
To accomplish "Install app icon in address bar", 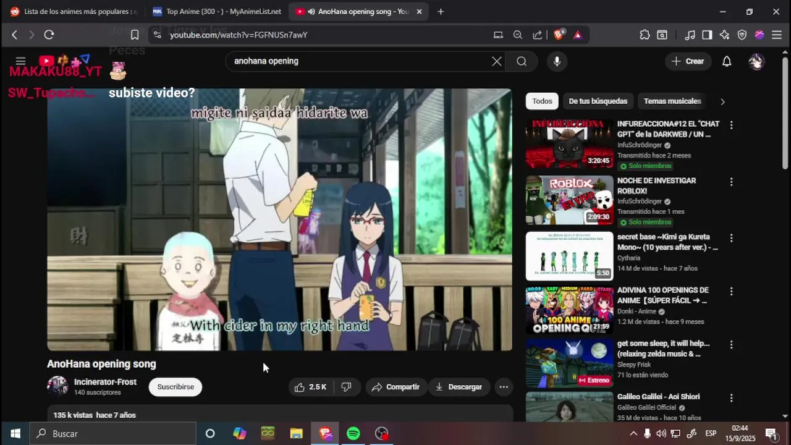I will click(x=498, y=35).
